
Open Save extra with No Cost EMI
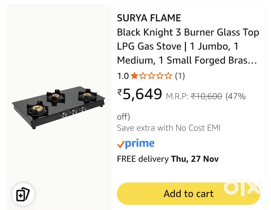pos(169,128)
